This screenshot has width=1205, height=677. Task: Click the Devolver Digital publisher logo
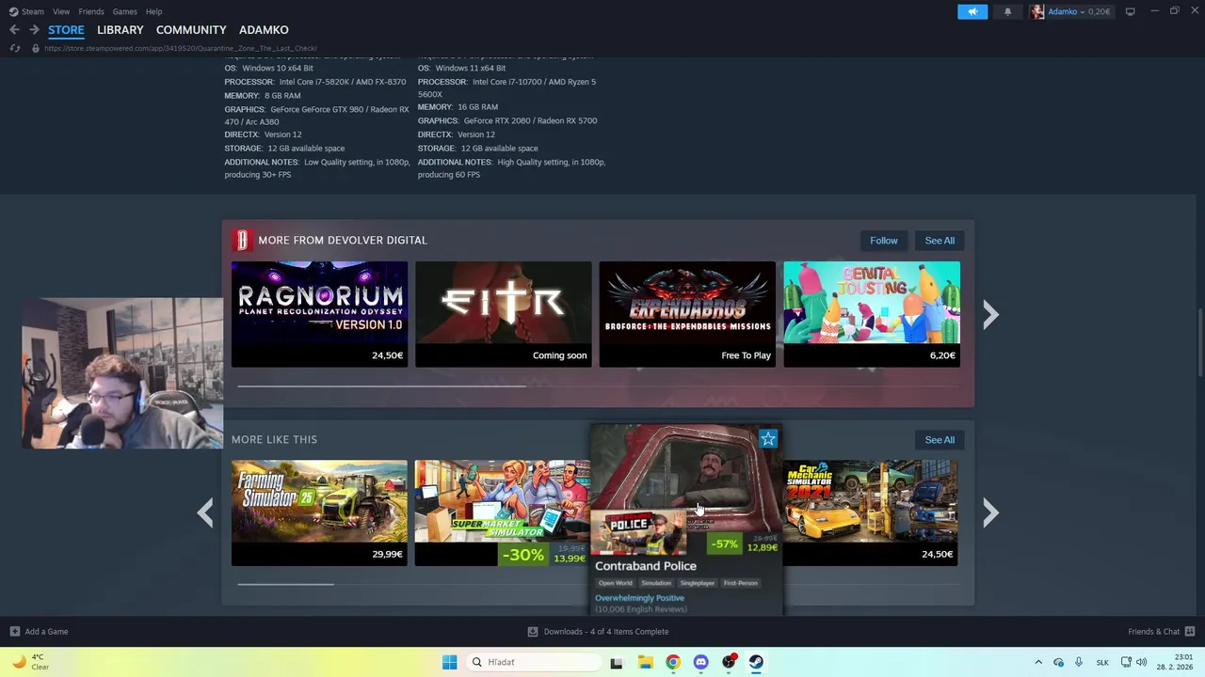(x=241, y=241)
